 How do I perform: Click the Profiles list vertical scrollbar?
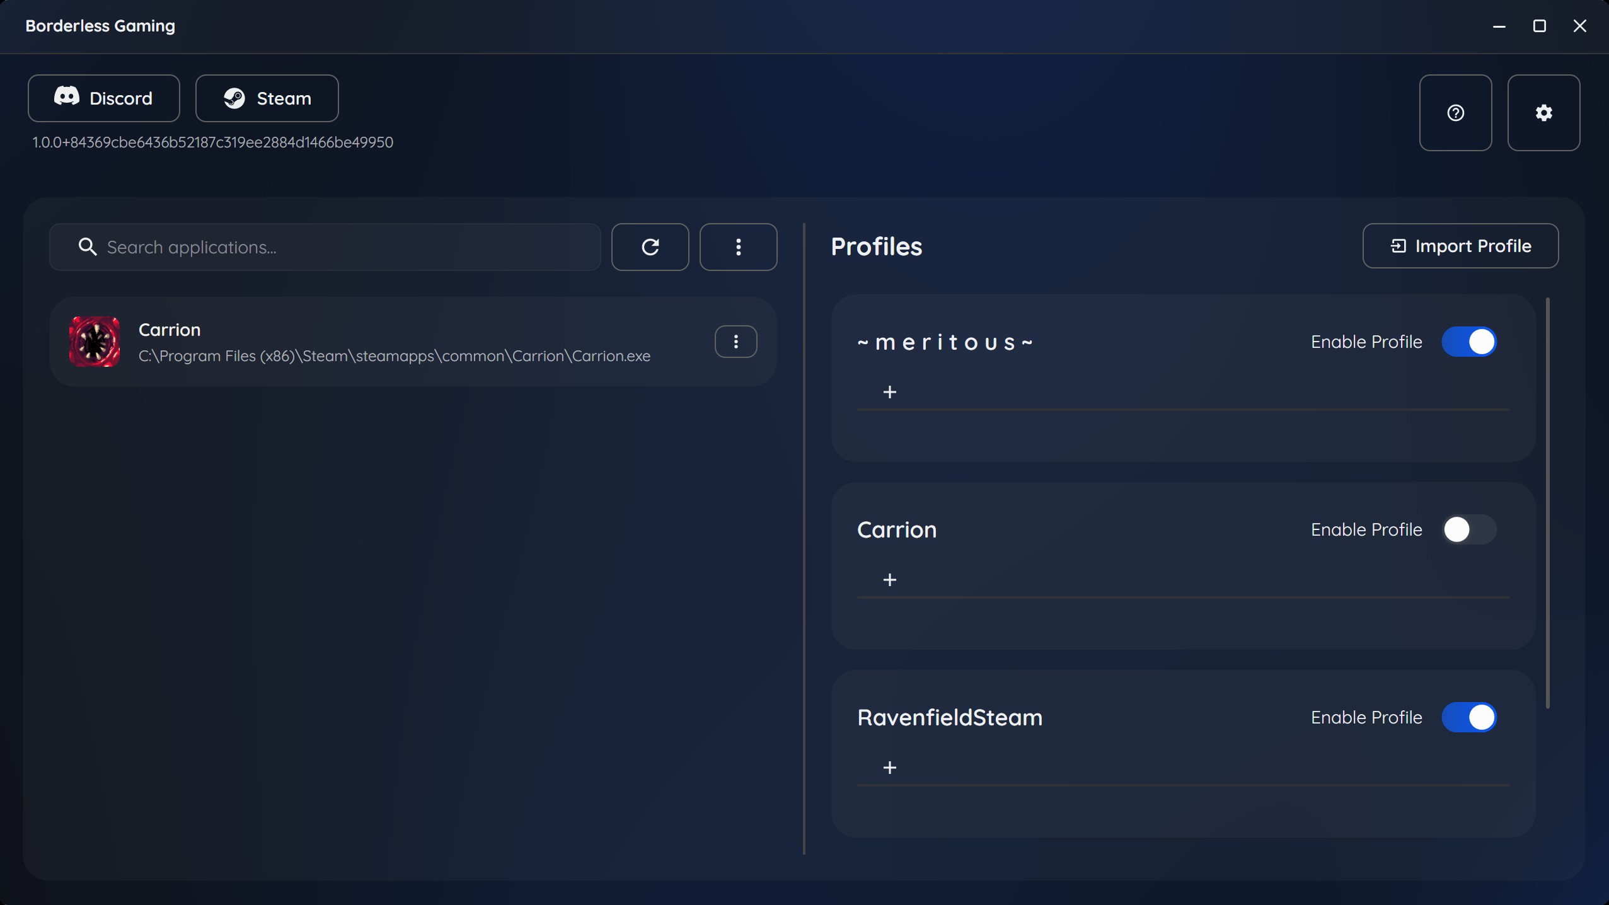pos(1547,504)
